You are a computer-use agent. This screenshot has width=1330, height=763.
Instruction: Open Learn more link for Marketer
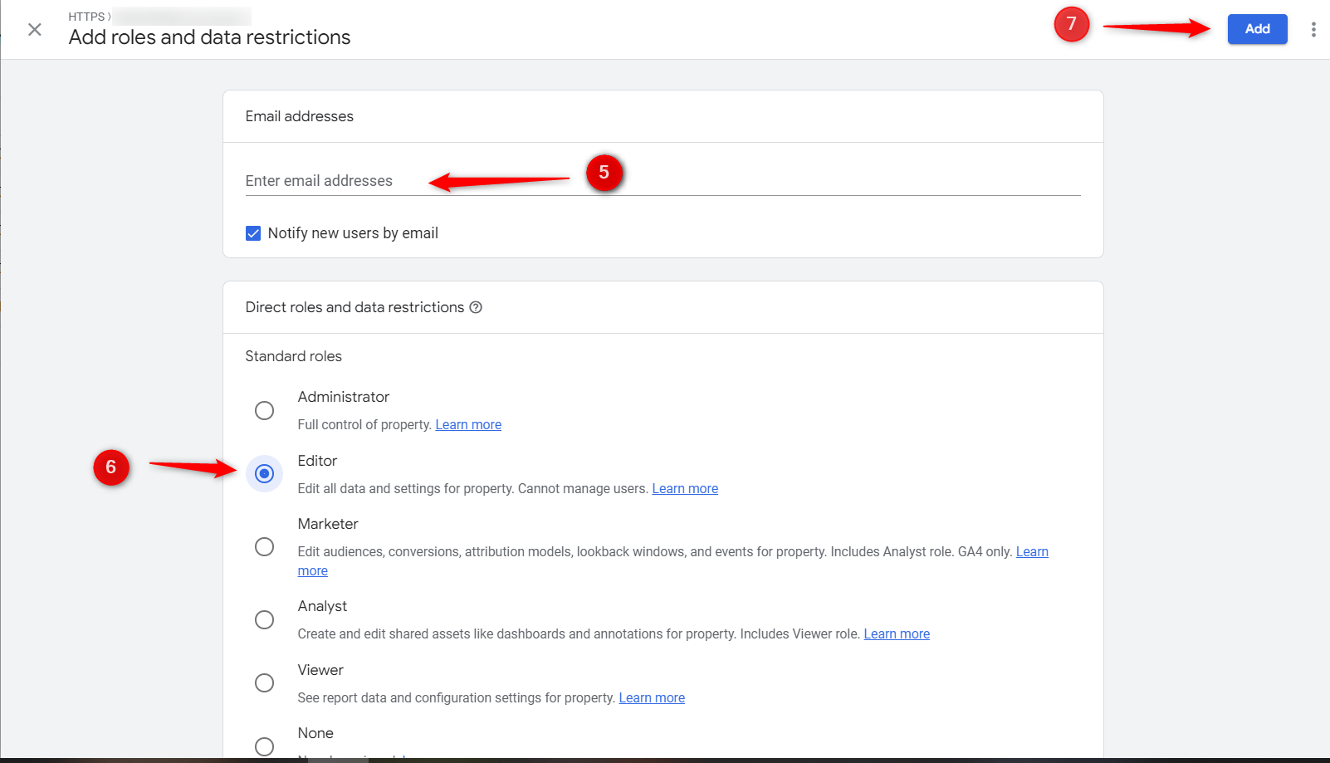pyautogui.click(x=1032, y=552)
